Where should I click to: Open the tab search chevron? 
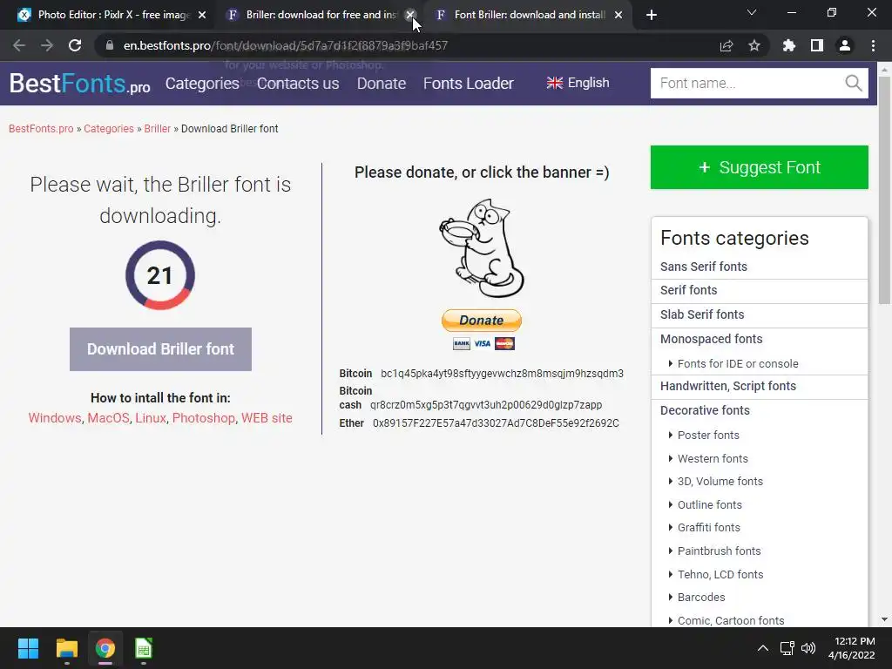click(x=752, y=12)
